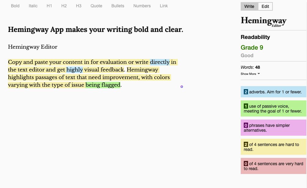Click the Hemingway Editor logo
307x188 pixels.
click(263, 21)
